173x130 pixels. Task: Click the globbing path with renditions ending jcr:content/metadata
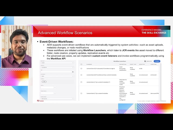(101, 75)
